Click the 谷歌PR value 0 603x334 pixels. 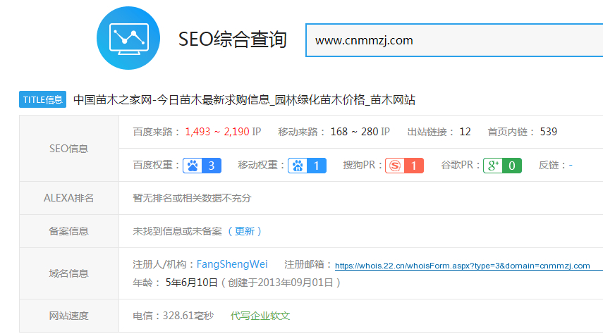click(512, 166)
